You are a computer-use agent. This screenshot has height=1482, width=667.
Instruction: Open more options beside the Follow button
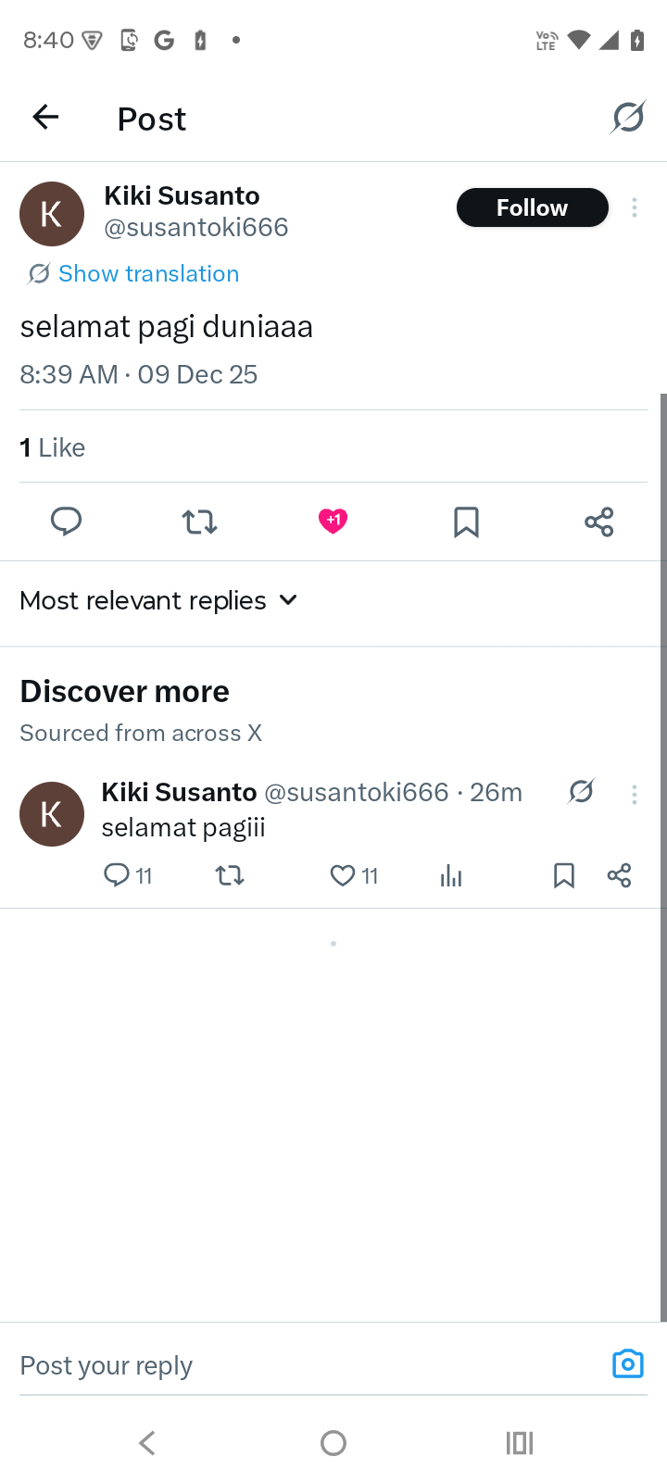coord(635,207)
